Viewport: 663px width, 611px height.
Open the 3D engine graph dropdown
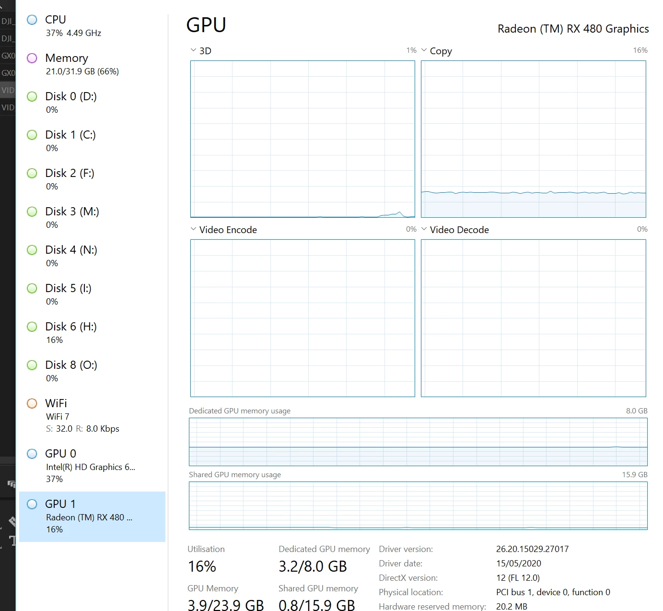coord(193,50)
